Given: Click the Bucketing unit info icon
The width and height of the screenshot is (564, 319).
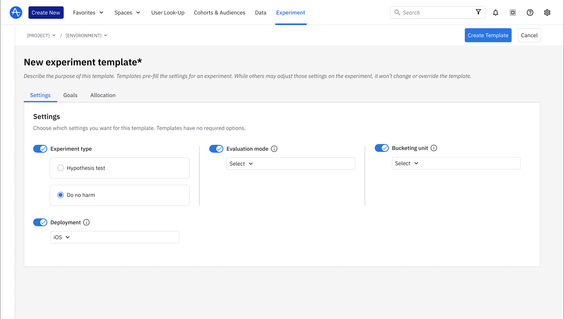Looking at the screenshot, I should click(434, 148).
